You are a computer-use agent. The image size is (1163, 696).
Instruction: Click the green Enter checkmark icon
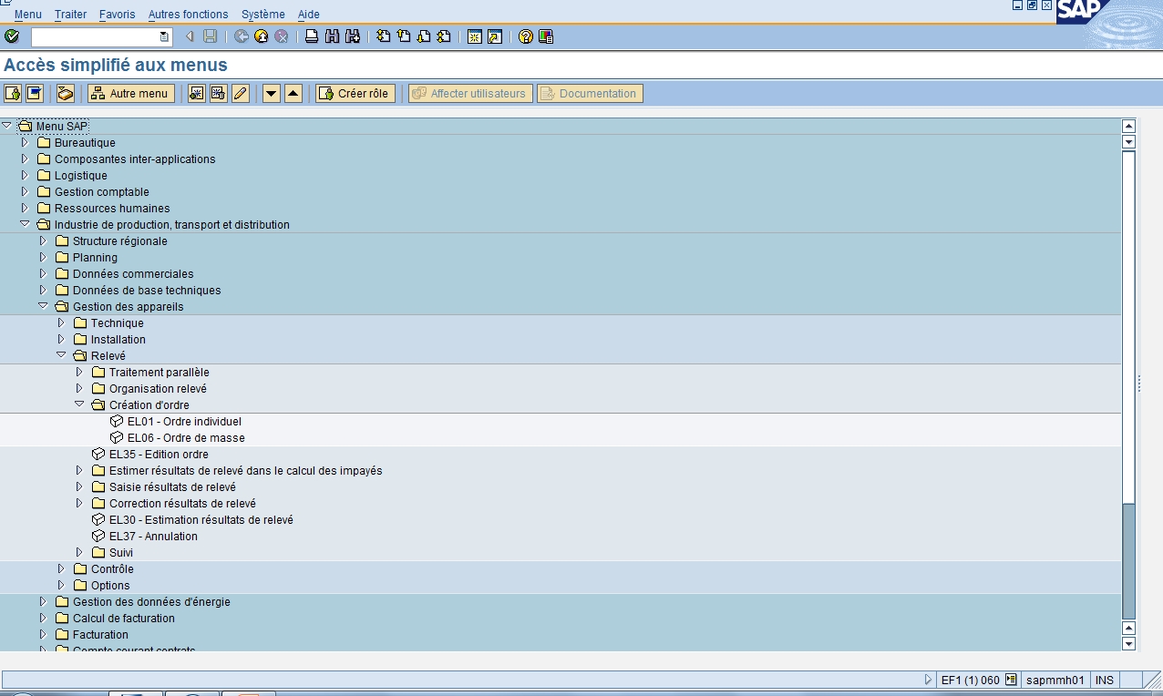(12, 36)
